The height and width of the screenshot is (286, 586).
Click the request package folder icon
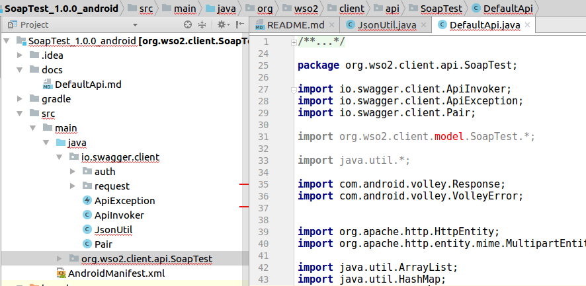coord(87,186)
